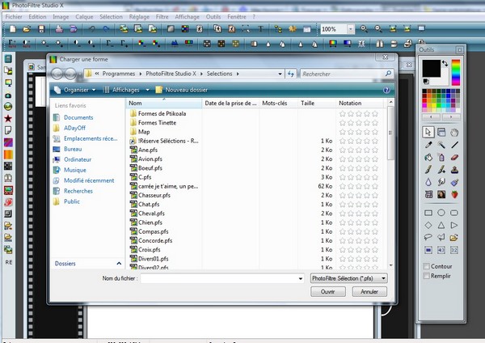
Task: Open the Fichier menu
Action: 14,17
